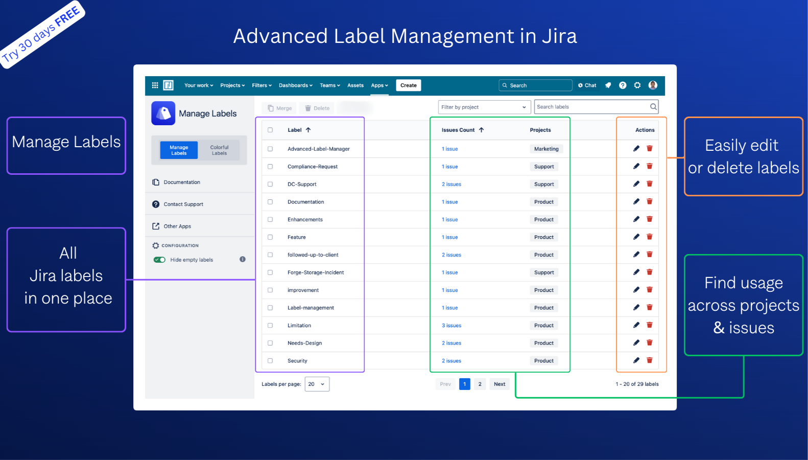
Task: Open the Jira app switcher grid icon
Action: point(155,85)
